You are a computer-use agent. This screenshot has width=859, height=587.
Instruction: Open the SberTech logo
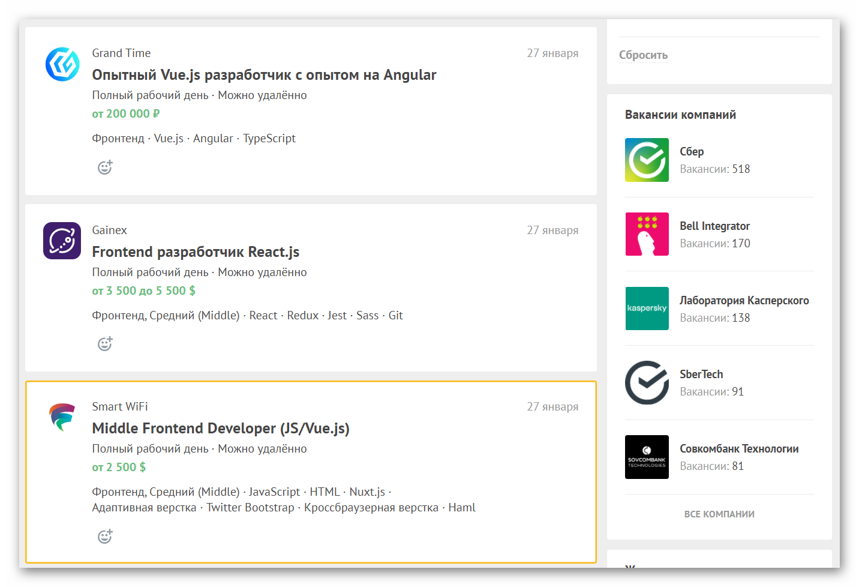(x=647, y=382)
